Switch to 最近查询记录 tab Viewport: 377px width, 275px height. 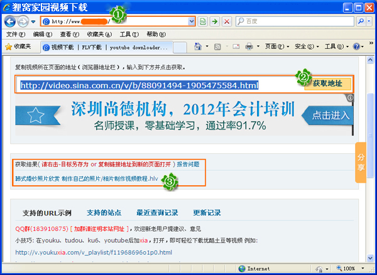point(157,213)
